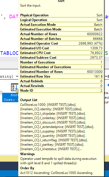
Task: Click the 'Sort the input.' description
Action: pyautogui.click(x=30, y=6)
